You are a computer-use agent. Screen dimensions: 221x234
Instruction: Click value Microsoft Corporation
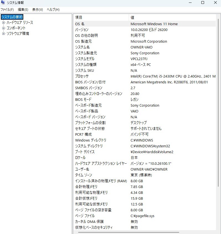point(149,41)
